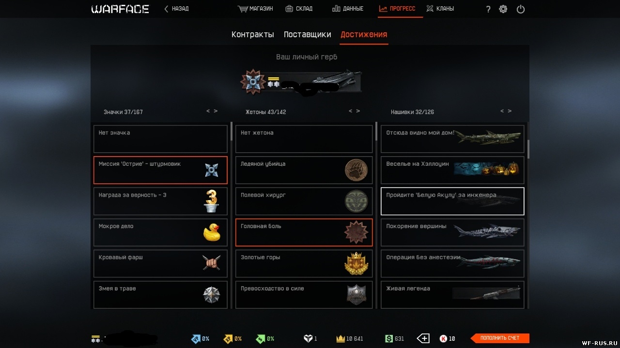Open the Кланы menu
Viewport: 620px width, 348px height.
point(440,9)
